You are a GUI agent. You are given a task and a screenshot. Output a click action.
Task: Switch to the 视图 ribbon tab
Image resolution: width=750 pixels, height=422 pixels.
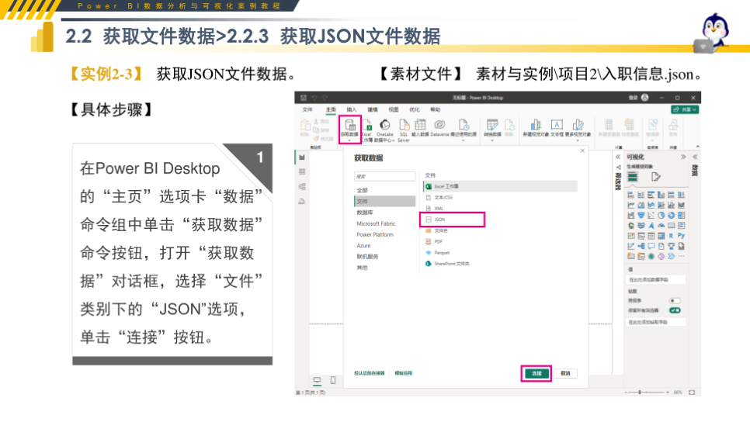pyautogui.click(x=393, y=110)
